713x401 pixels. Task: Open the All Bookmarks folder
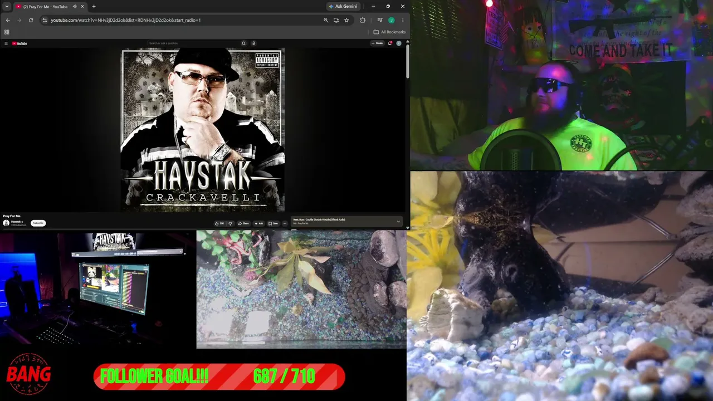pos(389,32)
